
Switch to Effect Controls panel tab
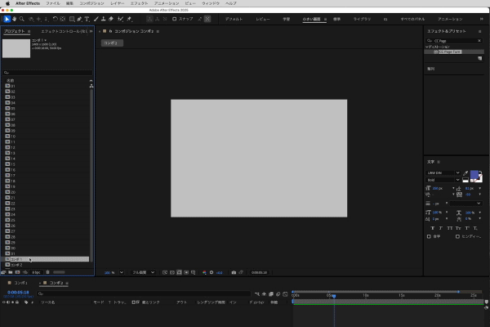(65, 31)
